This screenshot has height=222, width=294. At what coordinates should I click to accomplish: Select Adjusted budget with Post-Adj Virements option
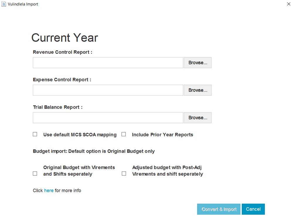tap(124, 173)
